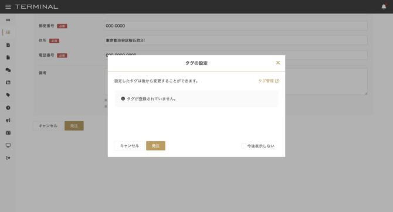Click the 電話番号 input field
Screen dimensions: 393x212
(236, 55)
